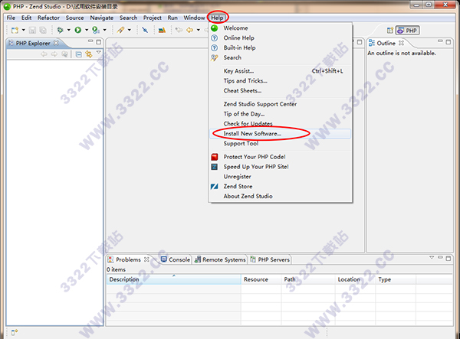Open the File menu
This screenshot has width=460, height=339.
click(11, 18)
